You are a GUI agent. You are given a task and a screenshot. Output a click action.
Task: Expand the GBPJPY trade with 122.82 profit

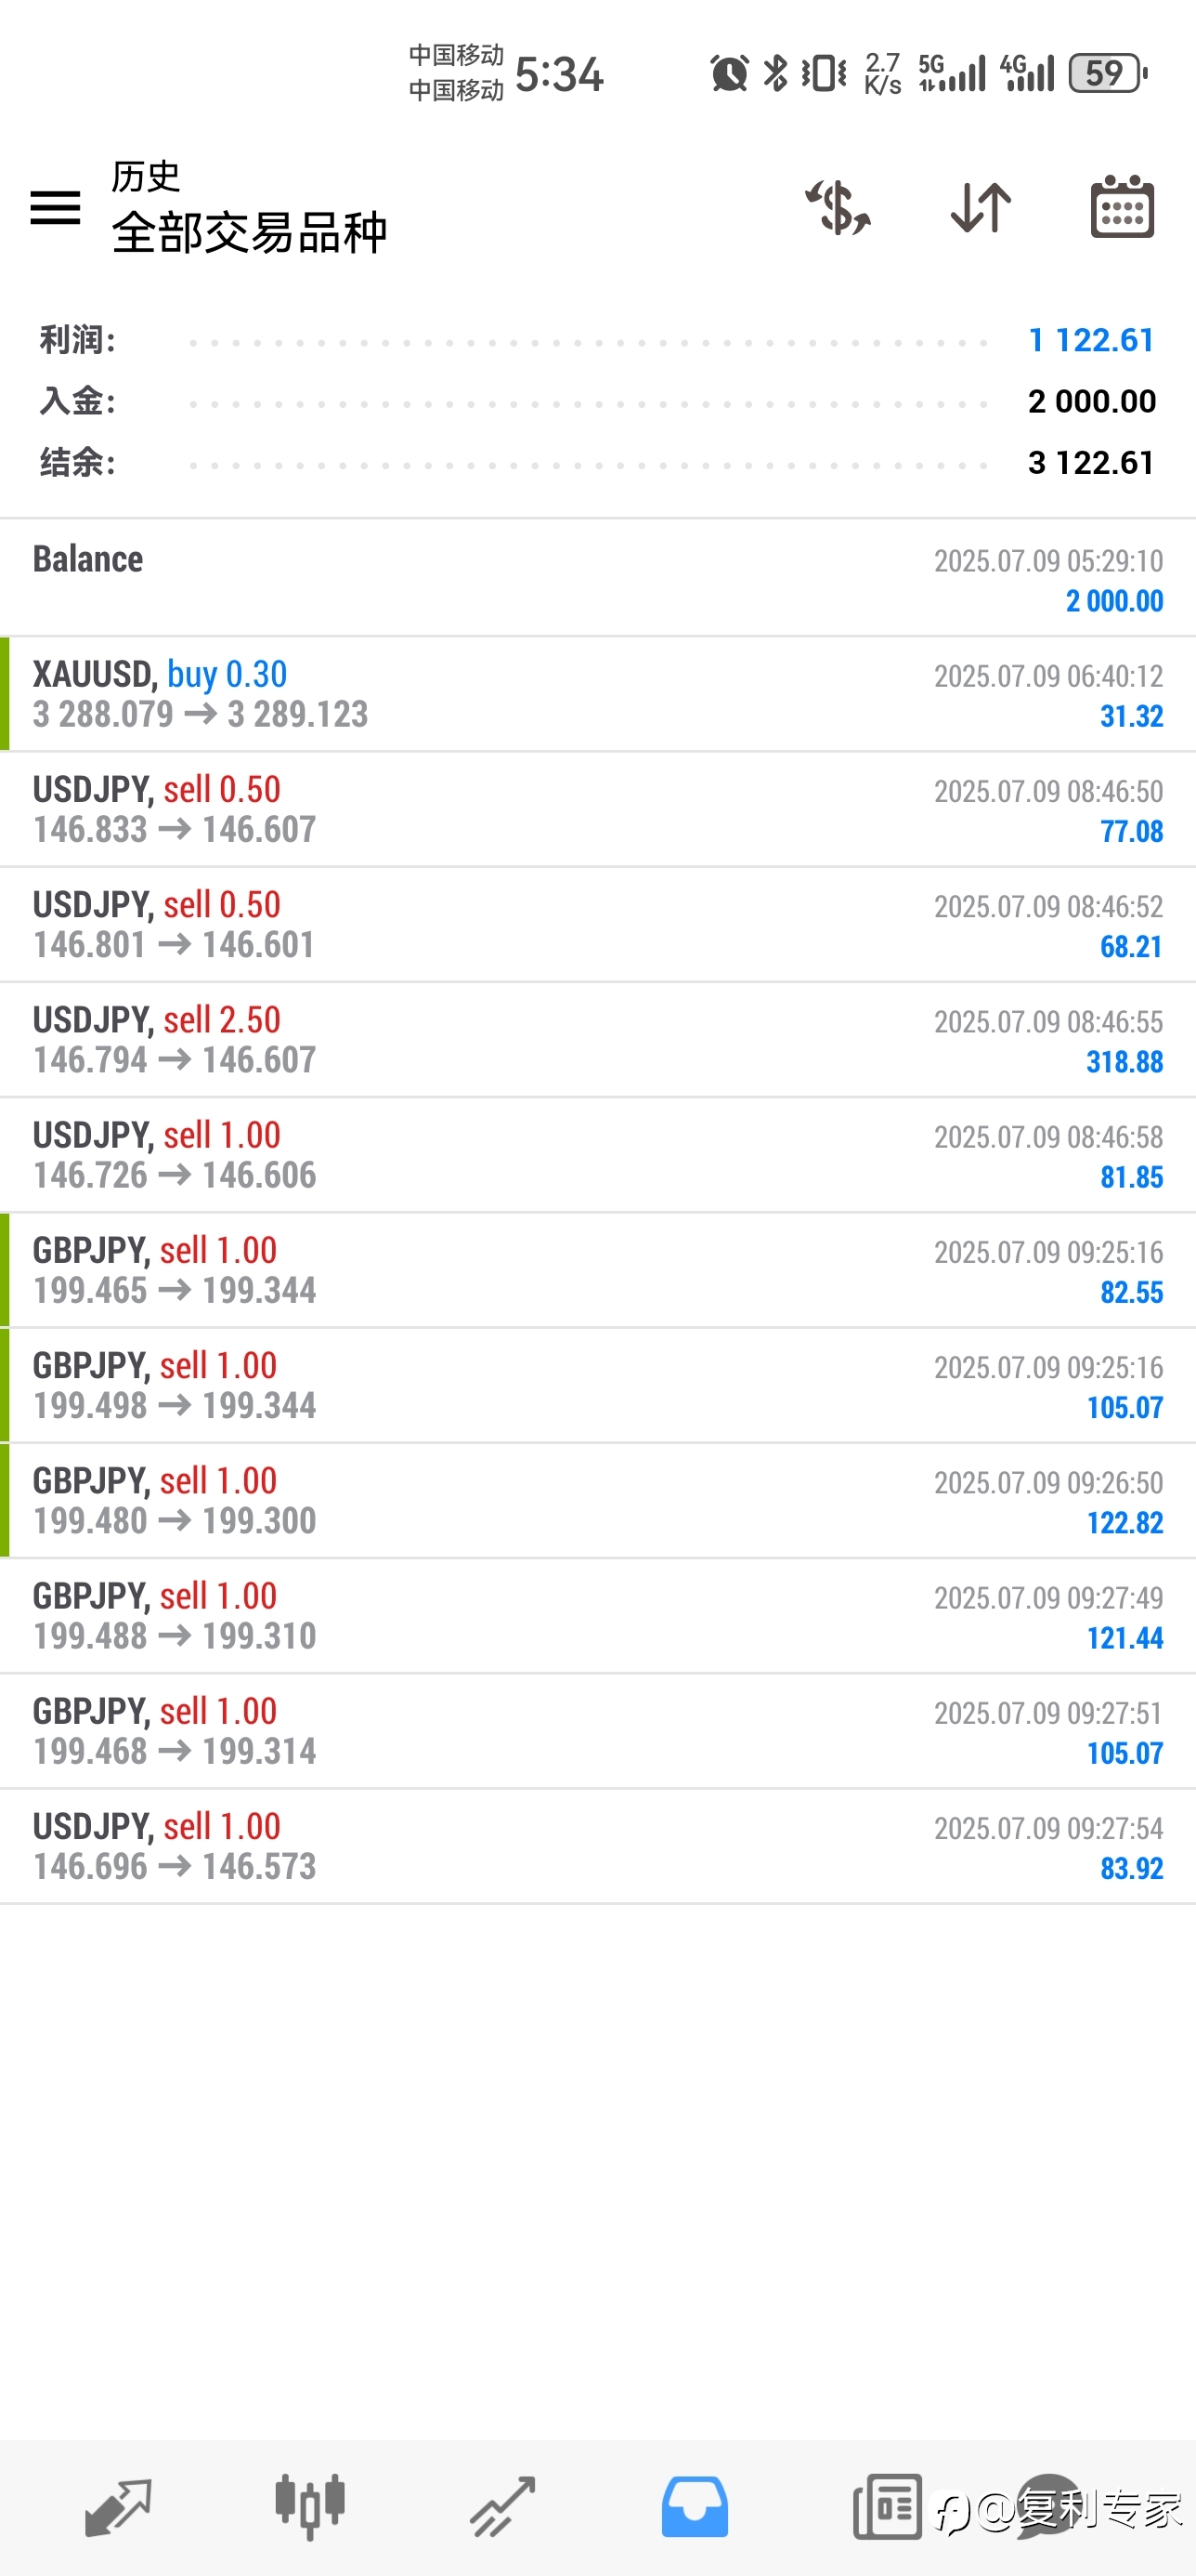coord(597,1501)
